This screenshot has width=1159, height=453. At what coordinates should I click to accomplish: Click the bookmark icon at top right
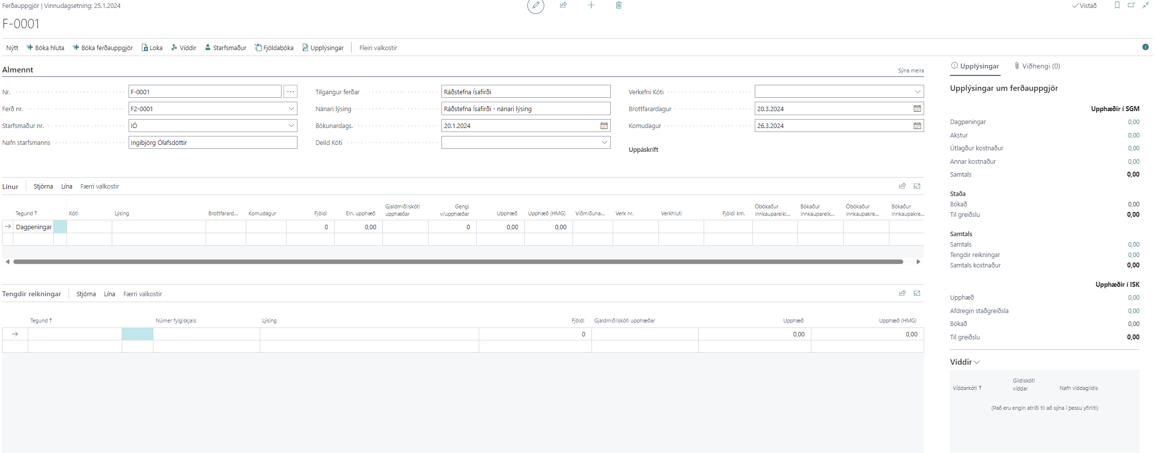click(x=1117, y=5)
